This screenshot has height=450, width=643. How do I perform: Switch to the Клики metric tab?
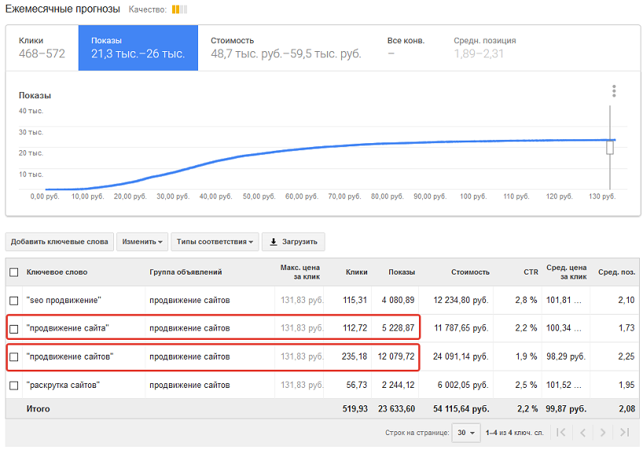point(42,48)
